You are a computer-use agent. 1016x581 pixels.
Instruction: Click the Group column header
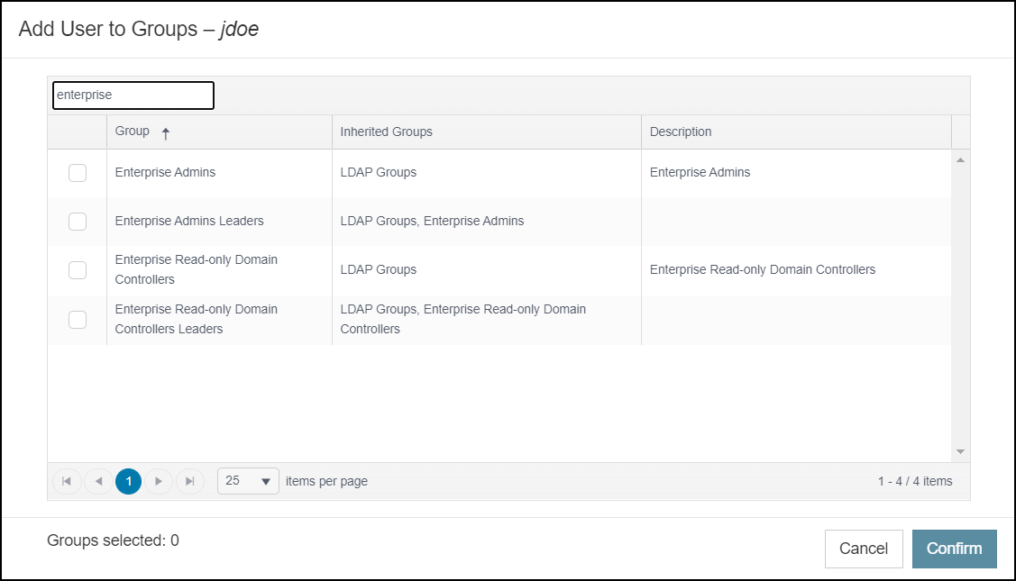(219, 132)
